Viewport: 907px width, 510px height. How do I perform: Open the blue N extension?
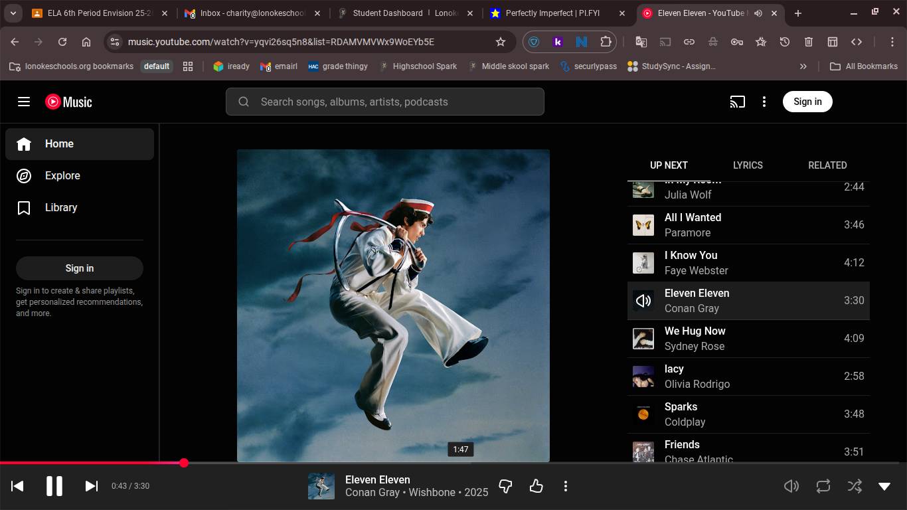click(582, 42)
